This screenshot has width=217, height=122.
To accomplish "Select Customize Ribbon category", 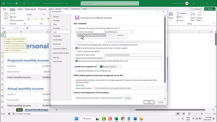I will tap(60, 49).
